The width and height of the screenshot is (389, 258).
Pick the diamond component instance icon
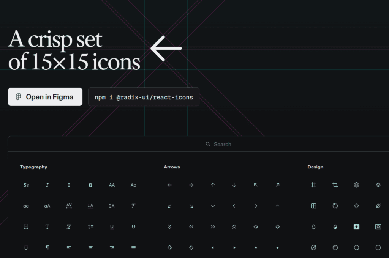tap(356, 206)
